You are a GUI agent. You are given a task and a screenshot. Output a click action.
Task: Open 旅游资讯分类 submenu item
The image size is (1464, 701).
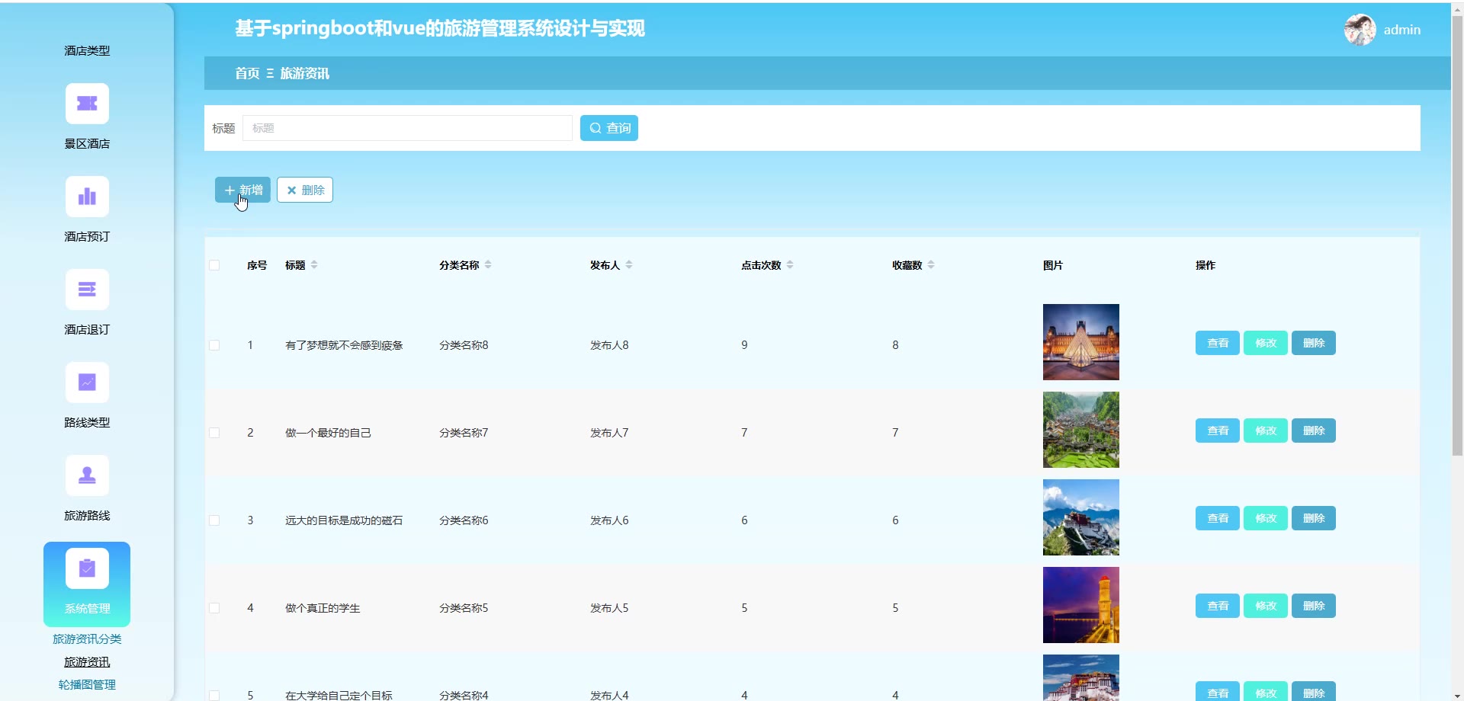87,639
